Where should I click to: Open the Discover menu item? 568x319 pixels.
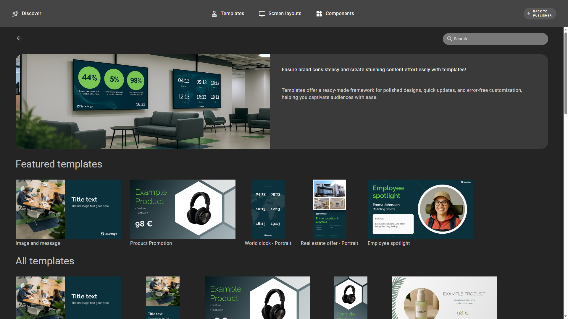(x=27, y=14)
